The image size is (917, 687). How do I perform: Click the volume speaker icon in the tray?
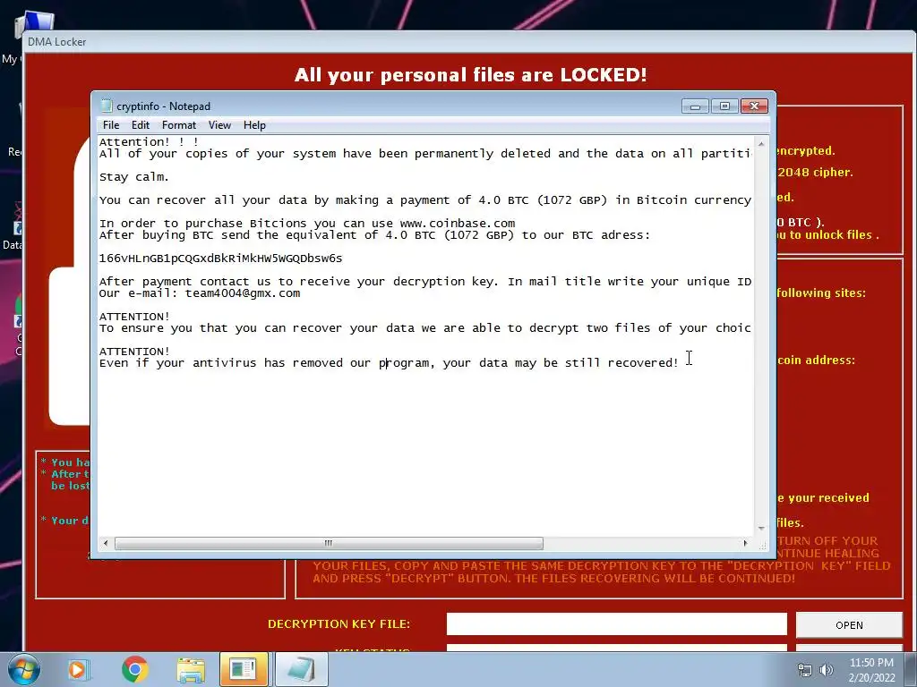[x=827, y=670]
